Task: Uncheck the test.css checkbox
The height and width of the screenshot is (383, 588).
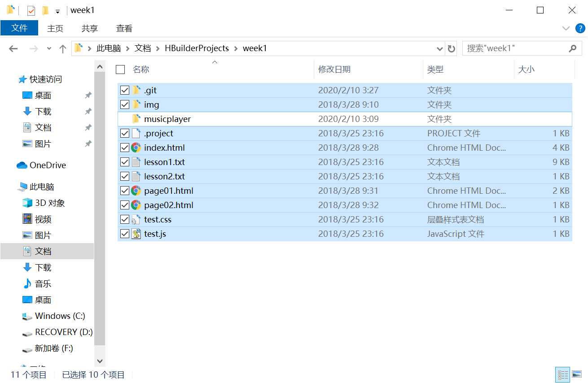Action: [125, 220]
